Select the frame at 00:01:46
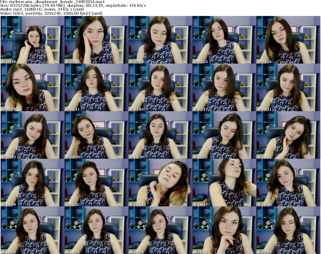Screen dimensions: 321x254 [x=96, y=40]
